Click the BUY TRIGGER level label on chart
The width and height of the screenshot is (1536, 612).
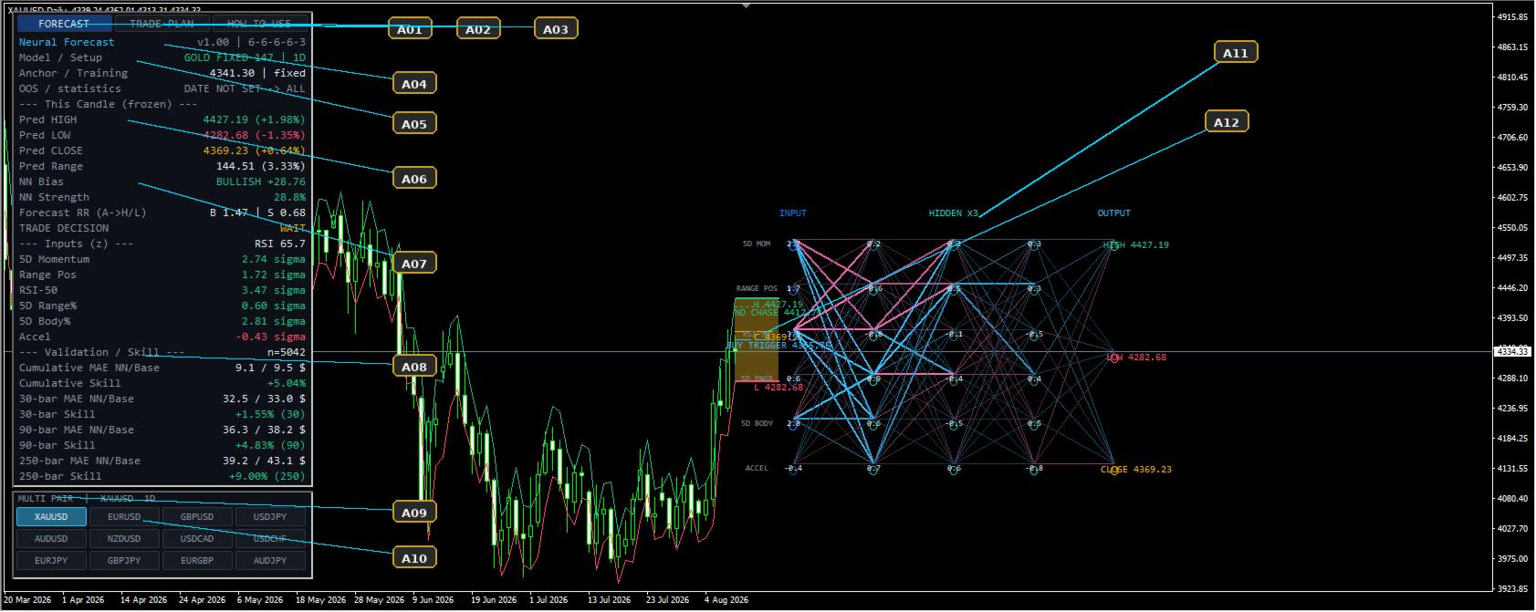click(x=778, y=346)
